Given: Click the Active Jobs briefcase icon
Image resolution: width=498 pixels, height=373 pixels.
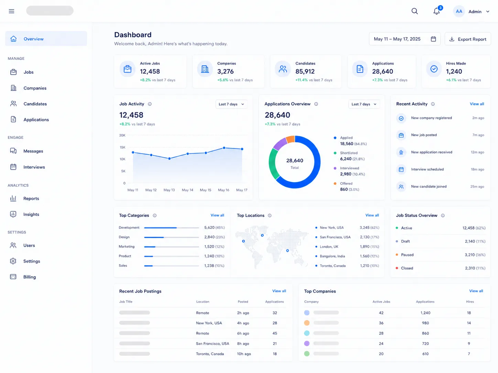Looking at the screenshot, I should (128, 69).
